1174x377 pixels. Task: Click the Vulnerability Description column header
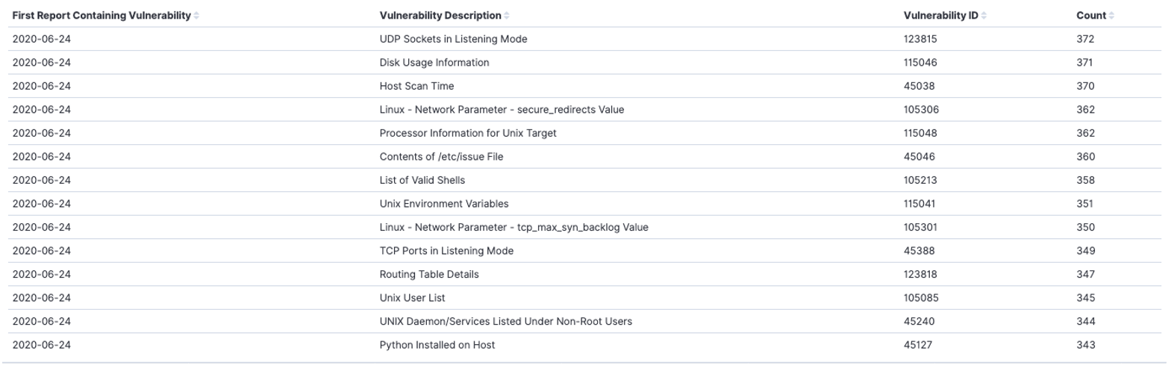point(440,16)
